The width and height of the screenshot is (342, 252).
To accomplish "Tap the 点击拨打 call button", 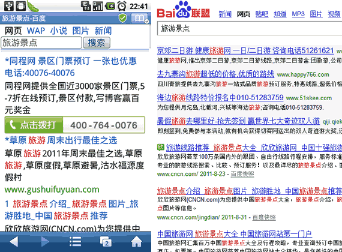I will click(34, 125).
